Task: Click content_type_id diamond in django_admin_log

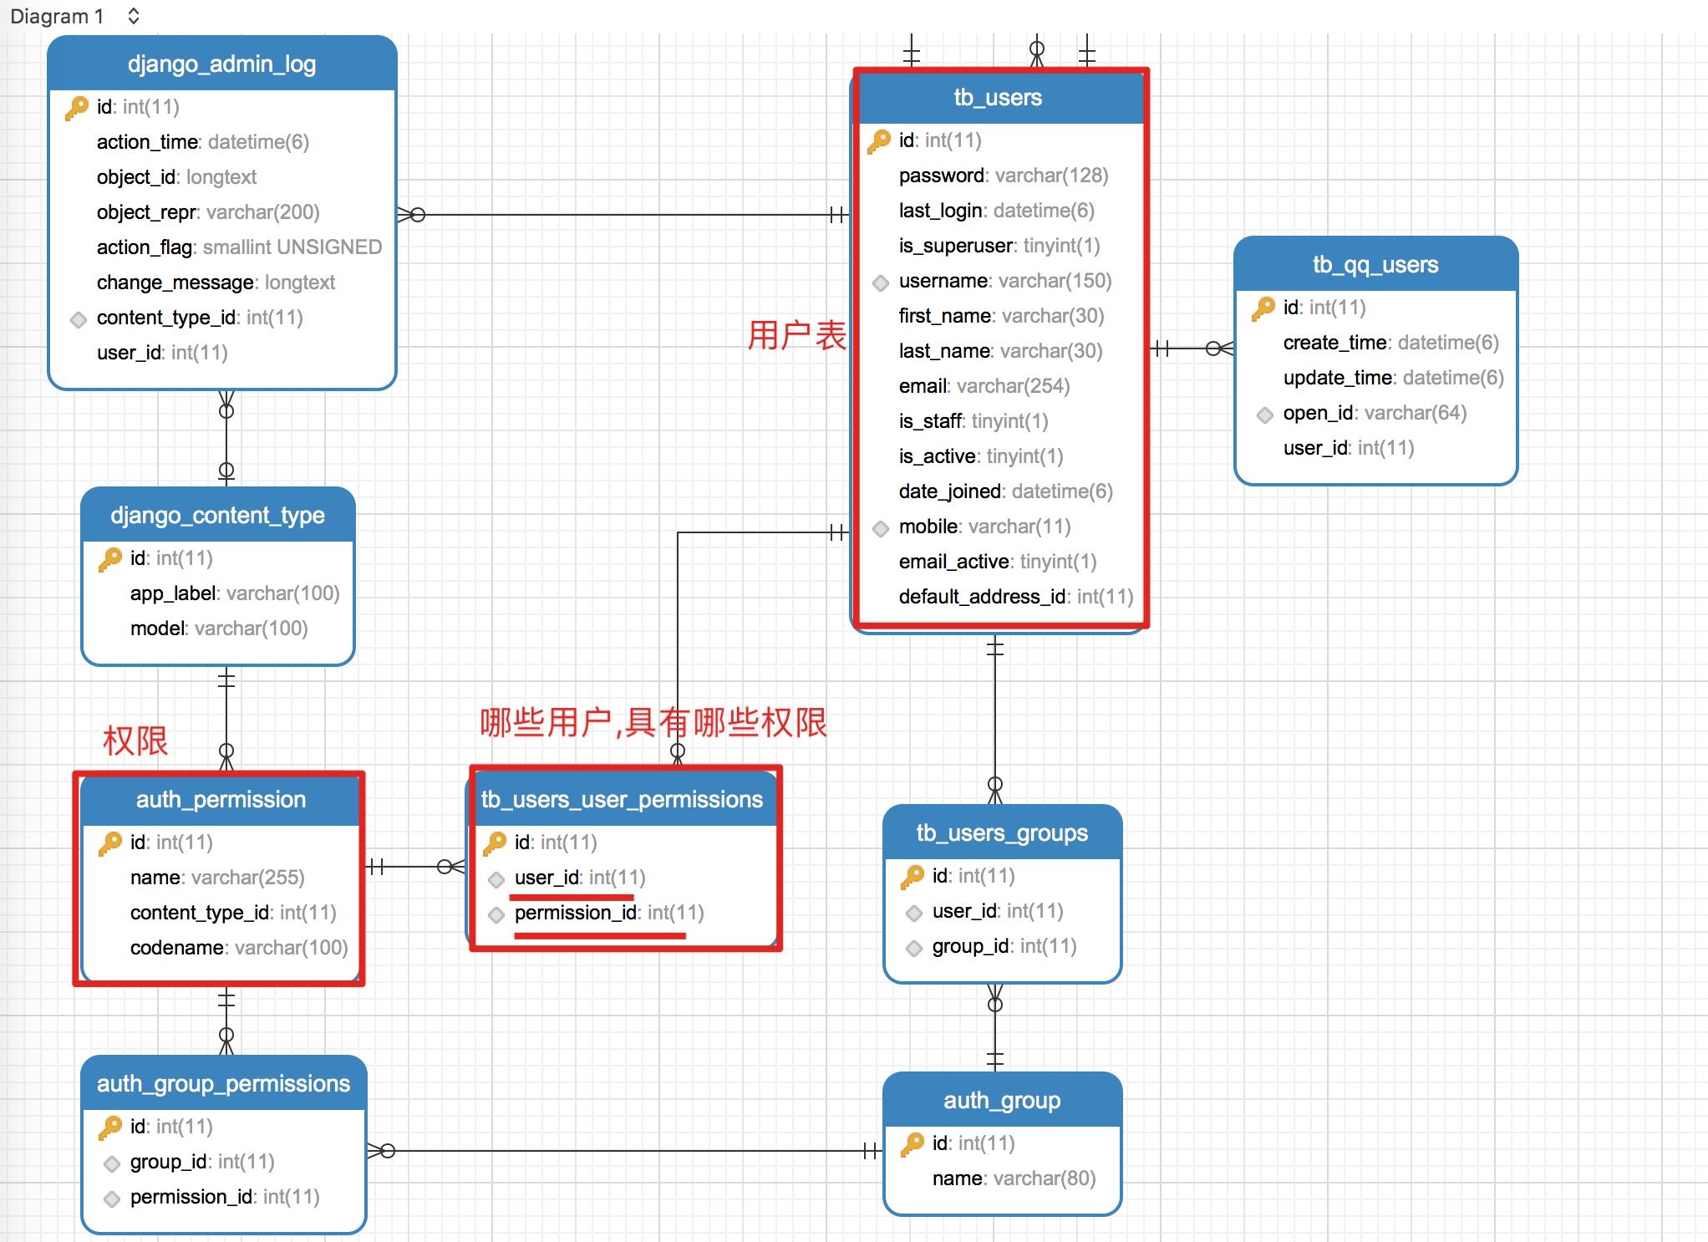Action: coord(78,319)
